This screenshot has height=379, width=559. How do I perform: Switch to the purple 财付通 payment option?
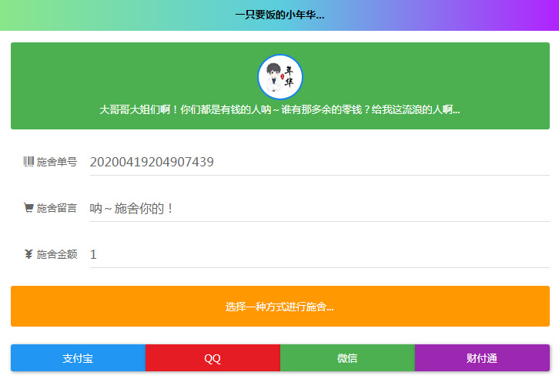pos(482,358)
